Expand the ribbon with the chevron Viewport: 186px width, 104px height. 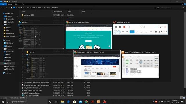click(x=182, y=4)
